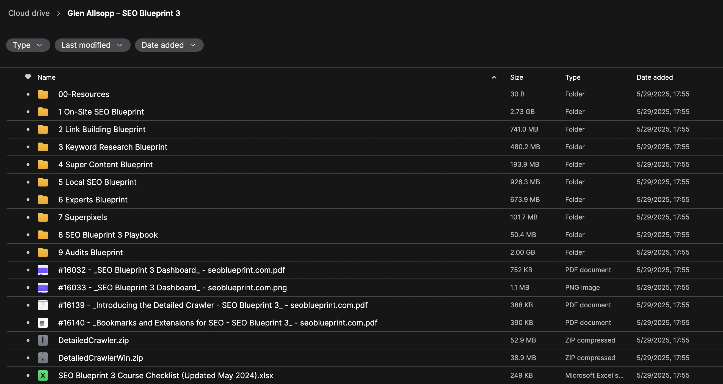This screenshot has height=384, width=723.
Task: Click the Microsoft Excel s... type cell
Action: click(x=594, y=375)
